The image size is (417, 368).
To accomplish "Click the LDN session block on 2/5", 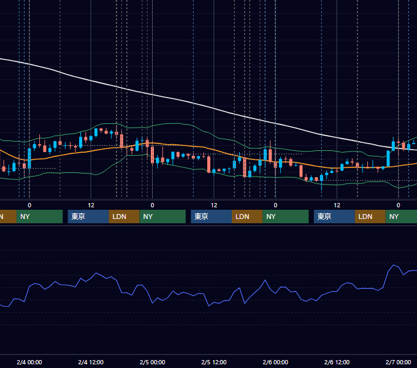I will pos(247,217).
